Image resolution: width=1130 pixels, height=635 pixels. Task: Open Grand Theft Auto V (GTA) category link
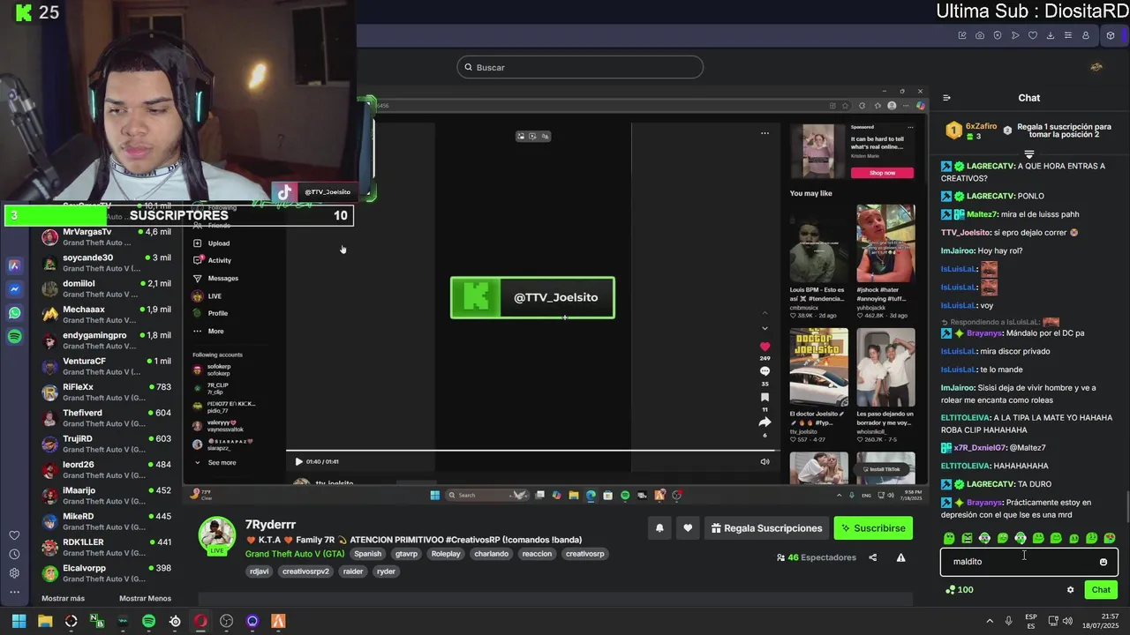click(295, 554)
